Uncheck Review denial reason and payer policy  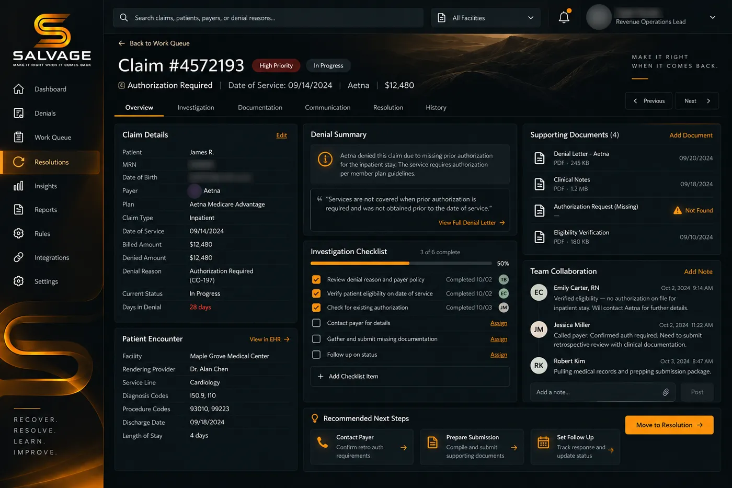316,280
